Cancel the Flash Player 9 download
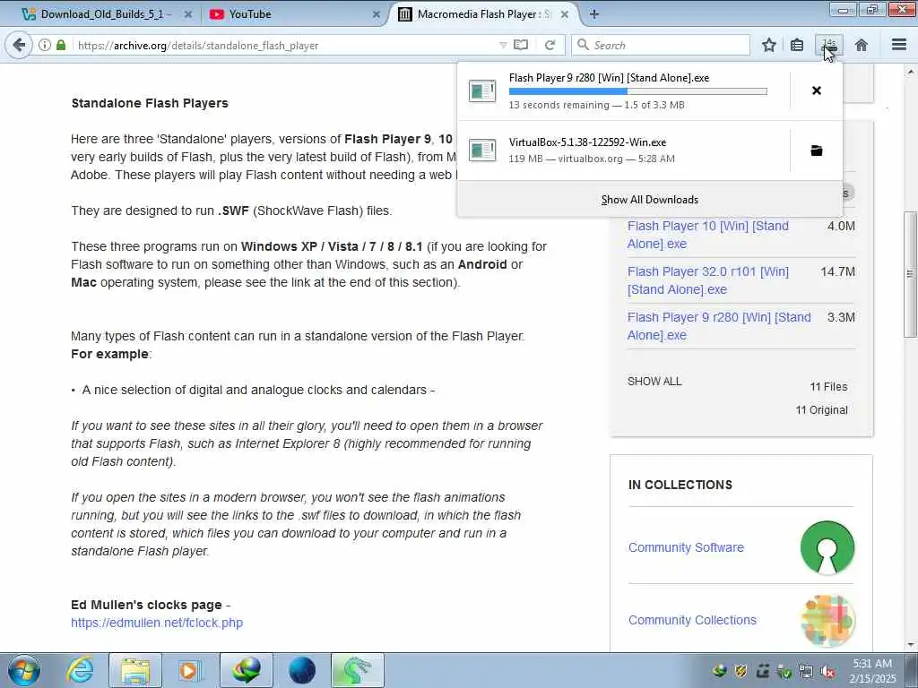This screenshot has height=688, width=918. tap(816, 90)
